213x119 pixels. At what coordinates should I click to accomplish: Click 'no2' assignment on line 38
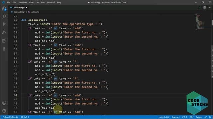coord(38,70)
